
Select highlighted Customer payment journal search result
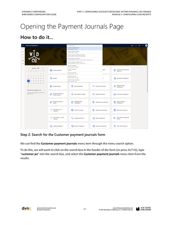click(84, 48)
